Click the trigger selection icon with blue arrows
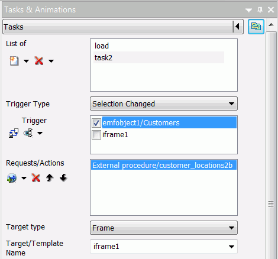 14,133
